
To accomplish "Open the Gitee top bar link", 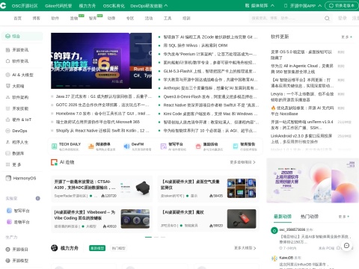I will coord(58,5).
